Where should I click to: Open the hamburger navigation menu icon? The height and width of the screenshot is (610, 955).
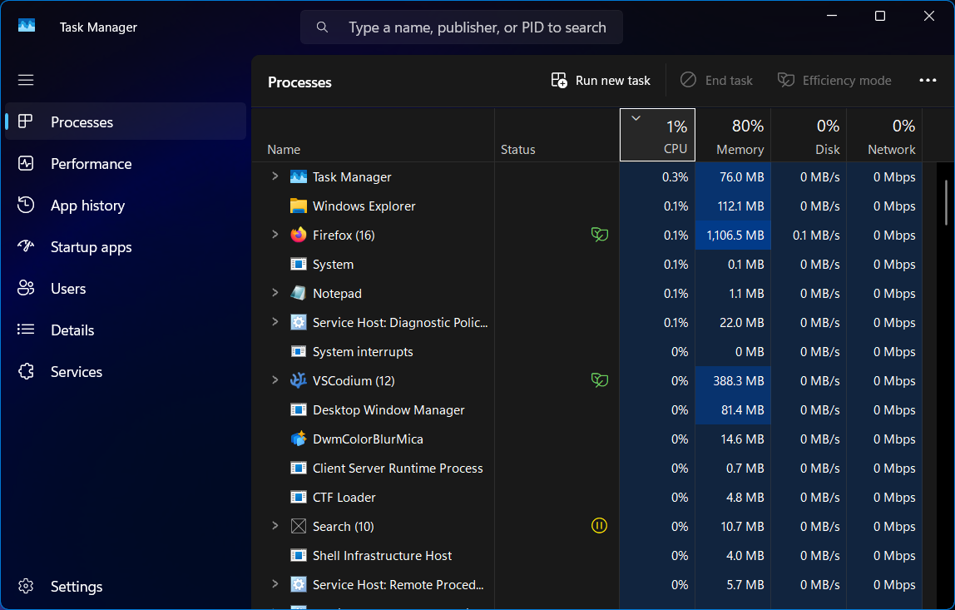[x=26, y=80]
